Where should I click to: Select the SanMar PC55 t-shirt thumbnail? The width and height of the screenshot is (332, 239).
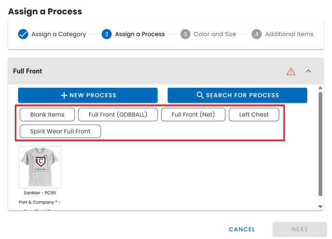[40, 167]
